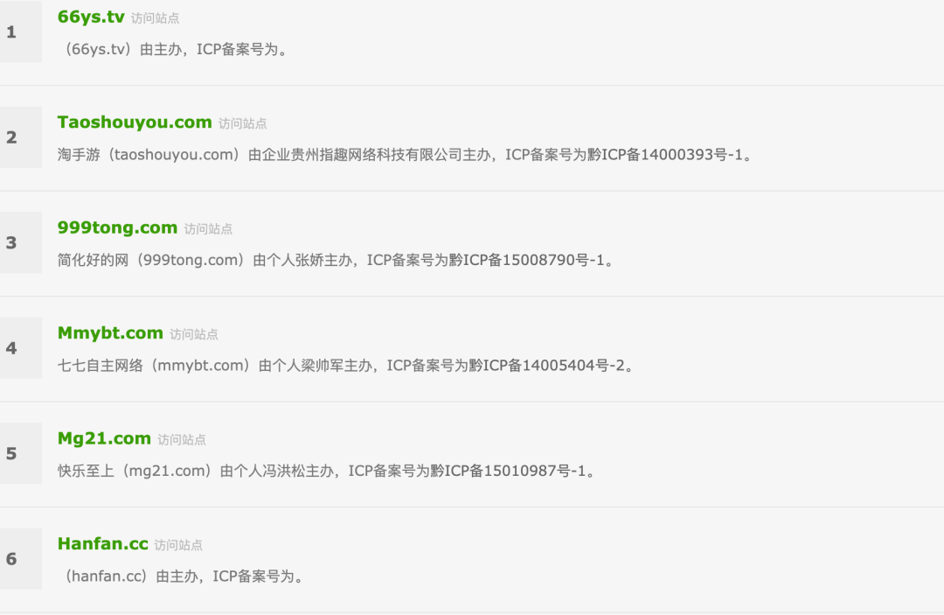Open the Mg21.com title link
Image resolution: width=944 pixels, height=615 pixels.
[104, 438]
